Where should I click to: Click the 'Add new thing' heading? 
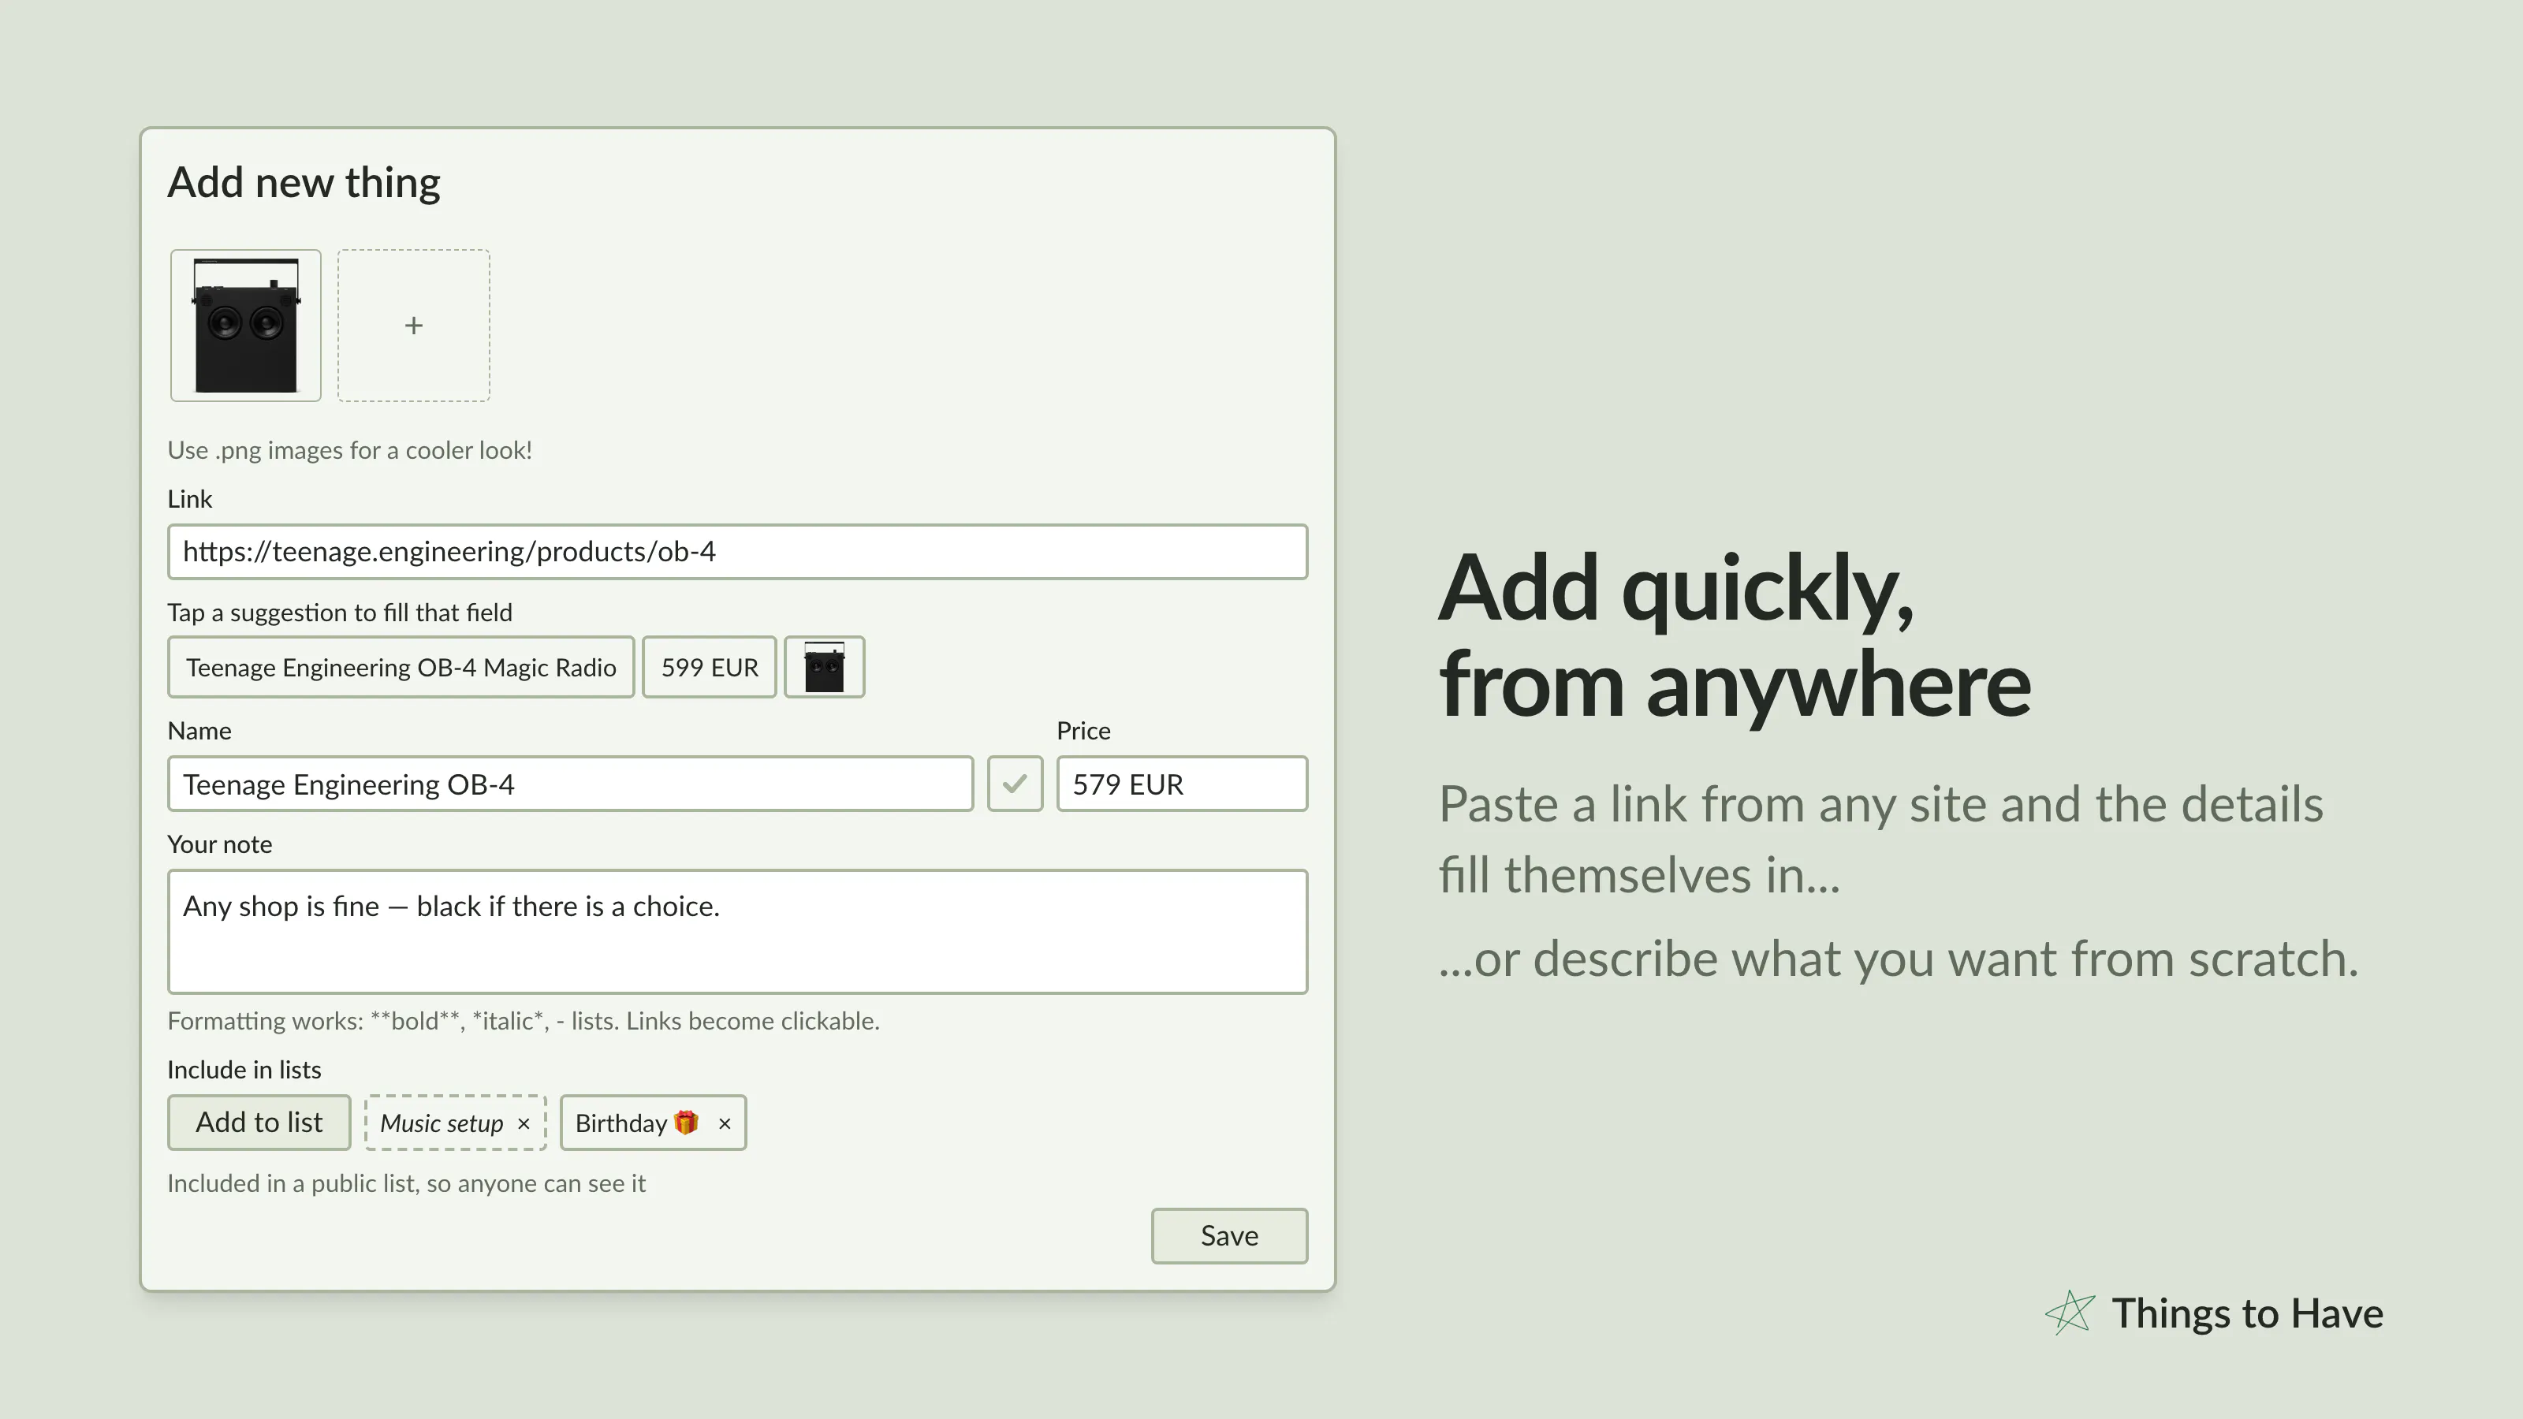[304, 183]
